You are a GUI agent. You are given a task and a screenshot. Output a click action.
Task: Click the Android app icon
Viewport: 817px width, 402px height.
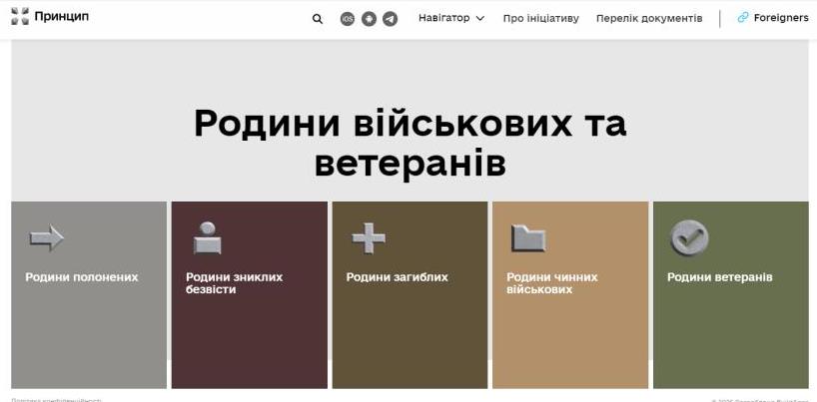pos(369,18)
